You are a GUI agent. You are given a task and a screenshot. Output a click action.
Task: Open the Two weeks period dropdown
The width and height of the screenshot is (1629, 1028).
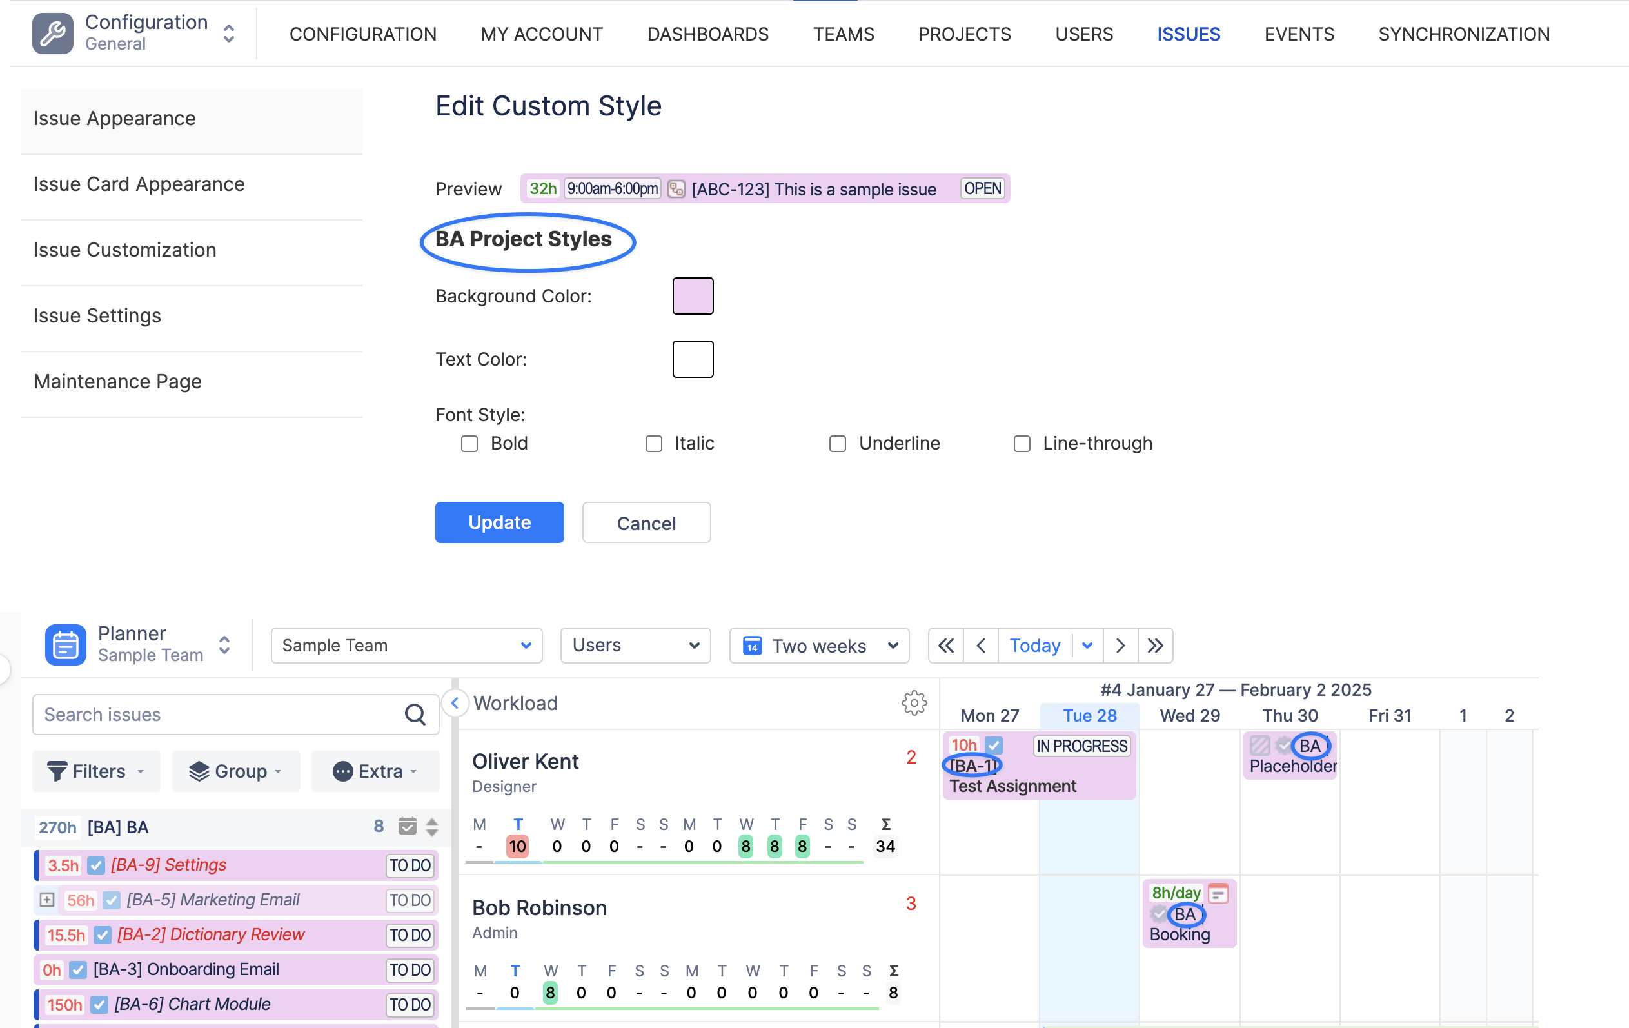coord(818,645)
